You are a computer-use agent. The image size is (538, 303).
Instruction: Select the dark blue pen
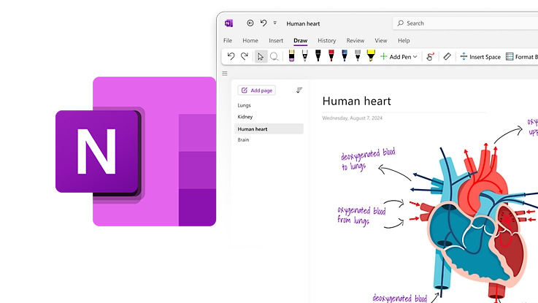point(345,56)
